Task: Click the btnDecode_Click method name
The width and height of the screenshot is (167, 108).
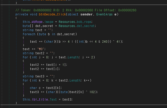Action: tap(52, 14)
